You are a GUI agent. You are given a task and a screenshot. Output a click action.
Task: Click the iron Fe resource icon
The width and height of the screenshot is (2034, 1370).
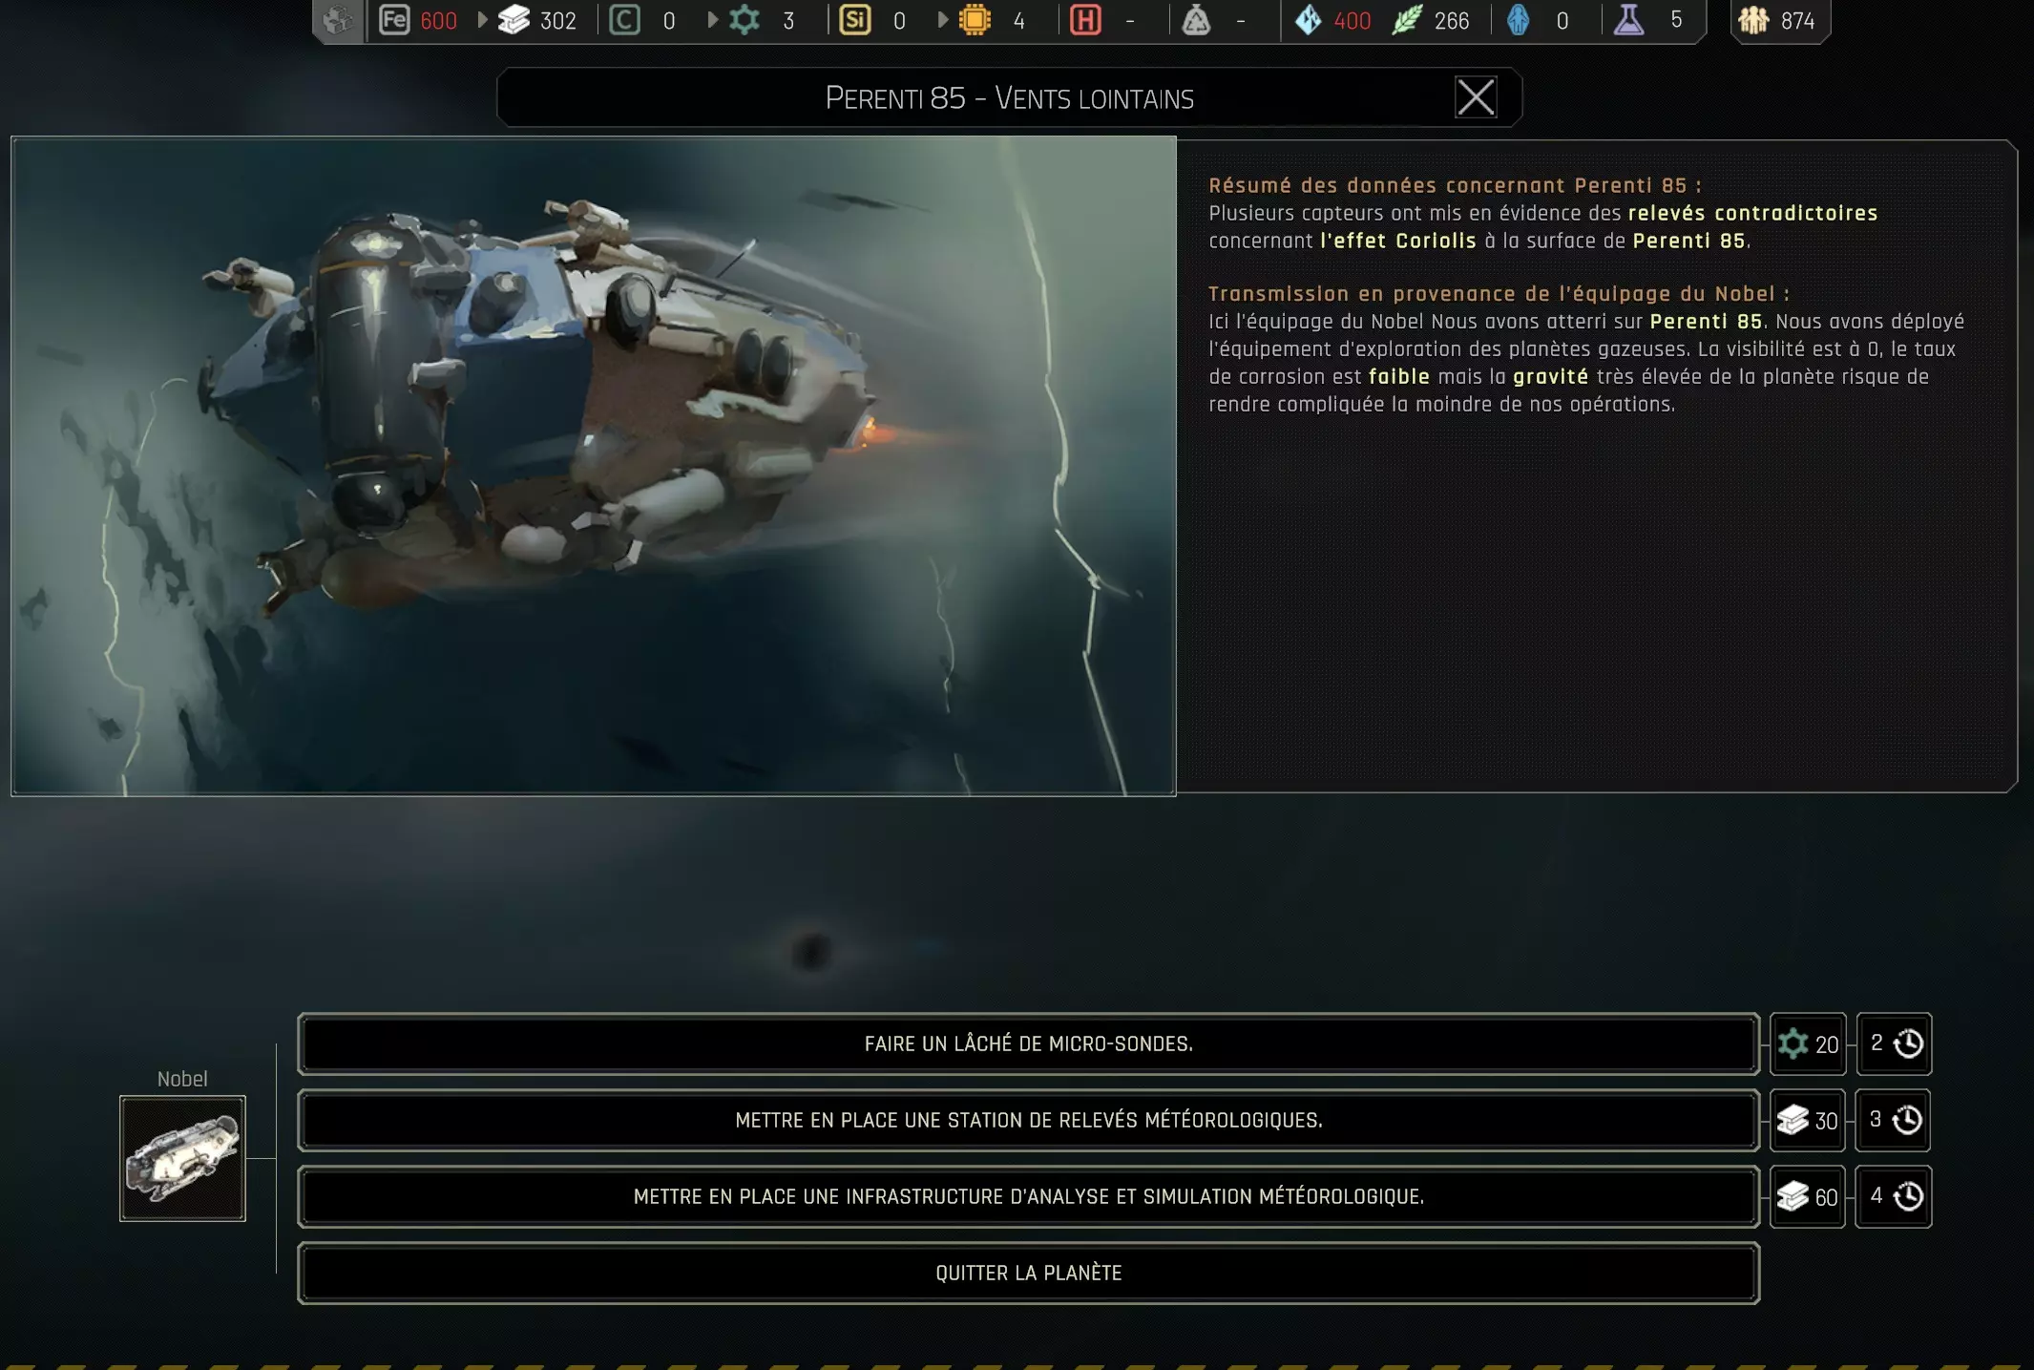393,20
